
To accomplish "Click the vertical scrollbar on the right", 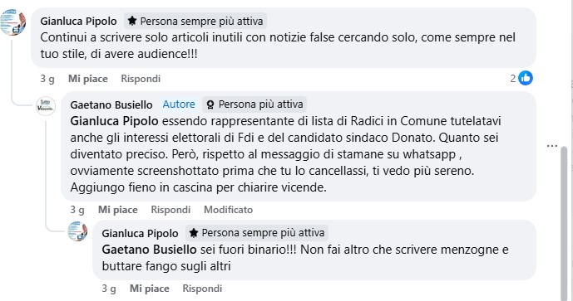I will tap(564, 222).
